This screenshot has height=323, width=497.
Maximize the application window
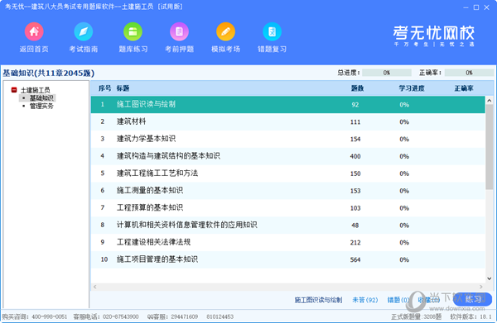pos(476,7)
